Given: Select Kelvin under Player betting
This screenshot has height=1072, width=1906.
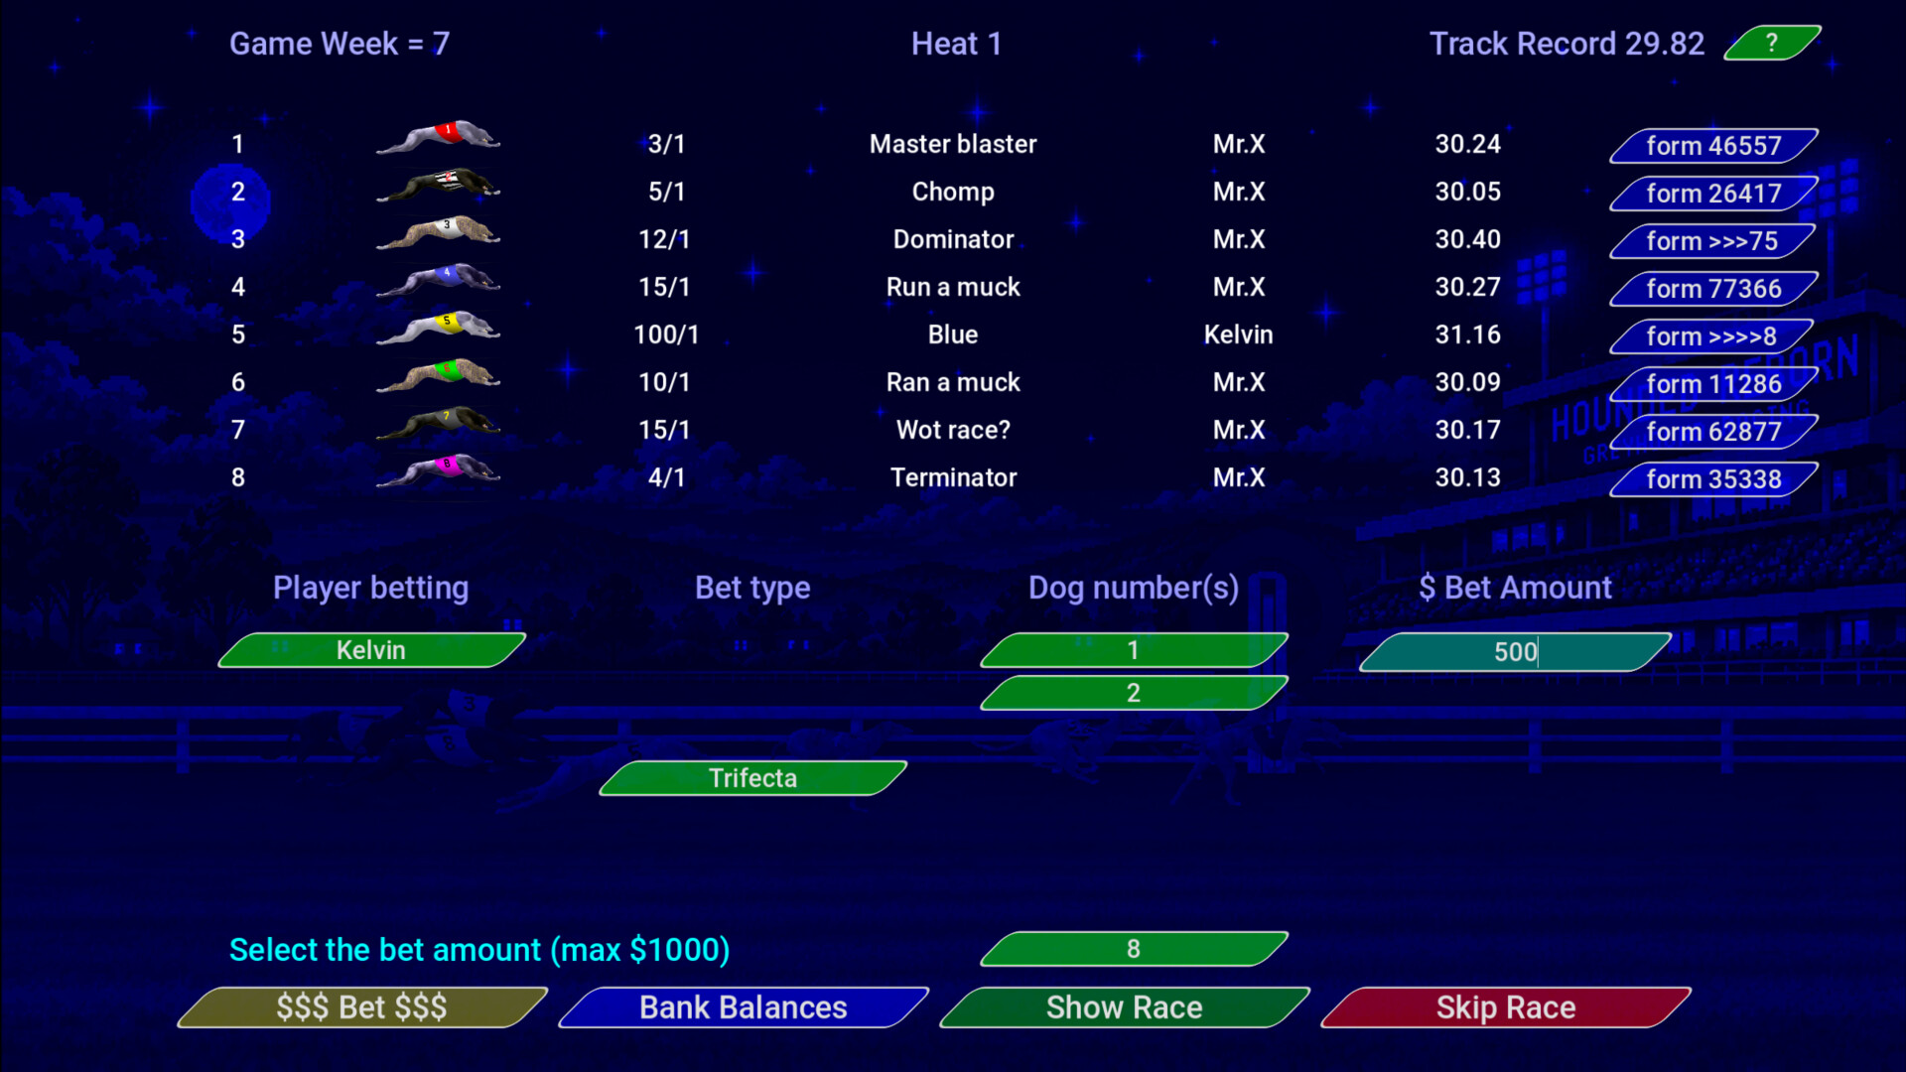Looking at the screenshot, I should tap(371, 650).
